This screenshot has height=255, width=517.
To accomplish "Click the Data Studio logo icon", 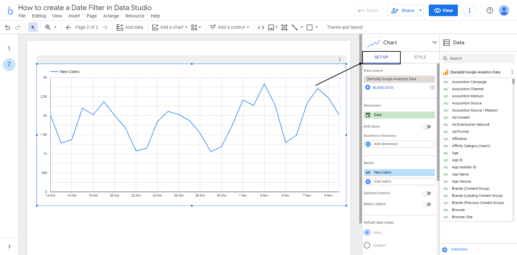I will 10,10.
